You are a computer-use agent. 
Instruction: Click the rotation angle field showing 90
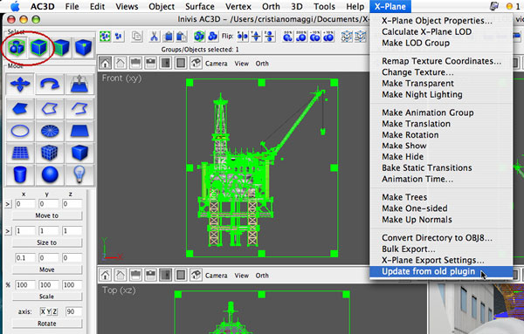click(73, 311)
